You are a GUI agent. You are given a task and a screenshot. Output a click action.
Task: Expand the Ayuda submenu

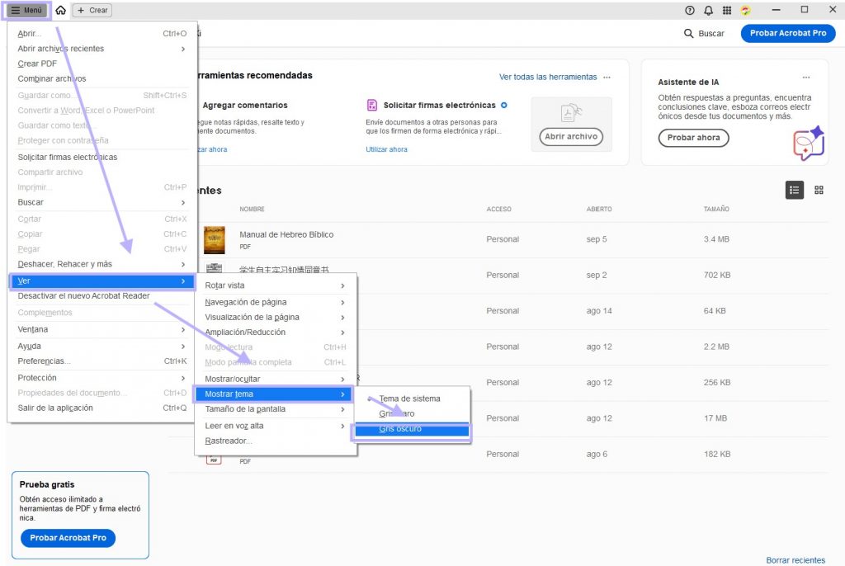(x=101, y=346)
